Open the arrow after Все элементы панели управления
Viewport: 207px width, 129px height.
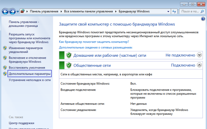tap(116, 12)
